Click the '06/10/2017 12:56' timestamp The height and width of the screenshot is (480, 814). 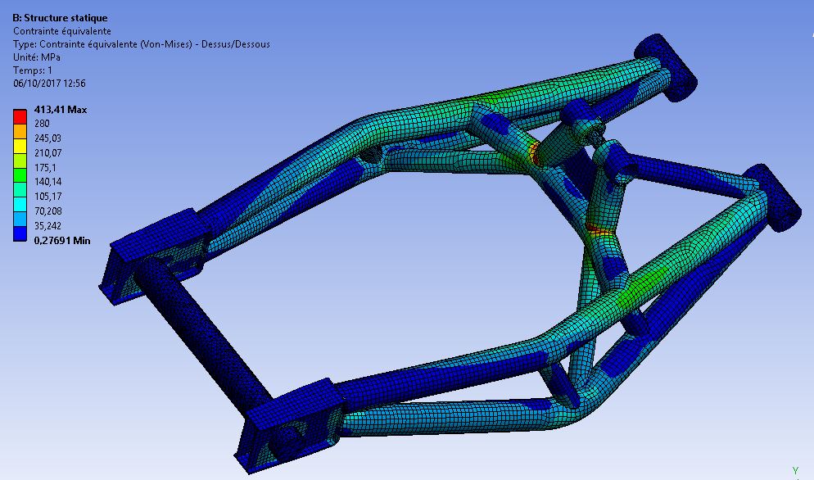coord(49,83)
